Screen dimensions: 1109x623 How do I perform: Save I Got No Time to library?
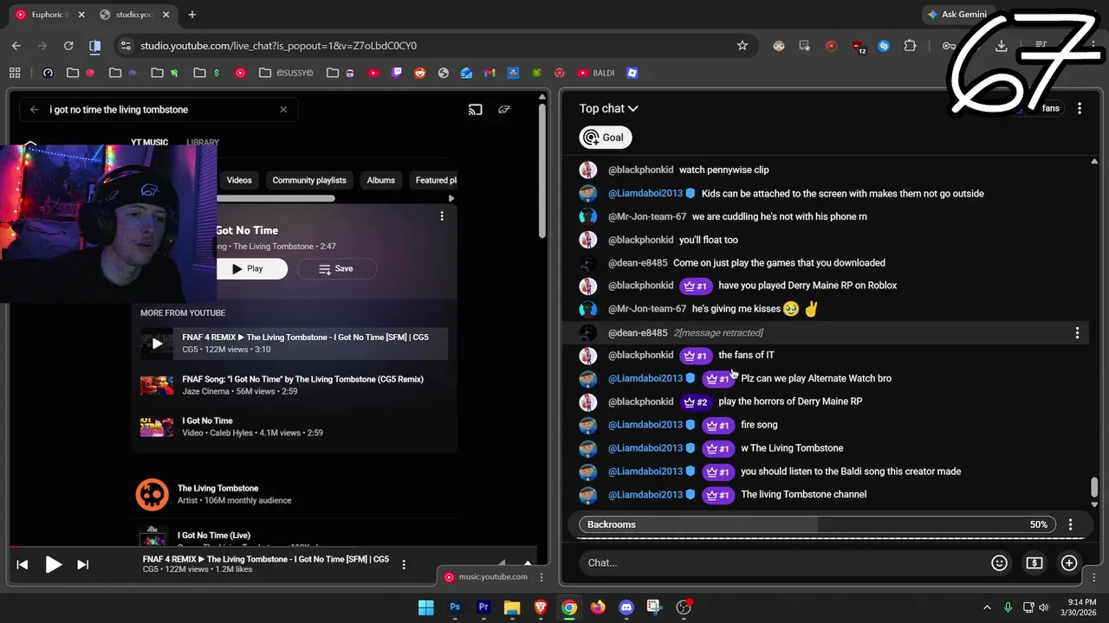click(x=335, y=268)
